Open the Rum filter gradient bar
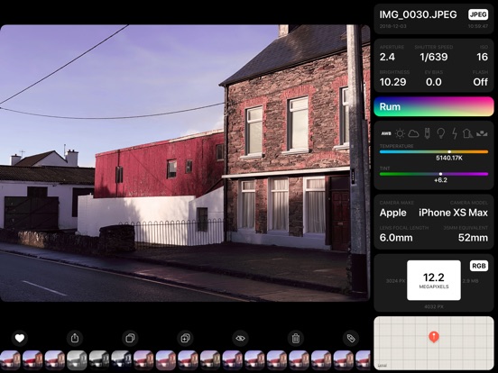Viewport: 498px width, 373px height. pyautogui.click(x=434, y=106)
